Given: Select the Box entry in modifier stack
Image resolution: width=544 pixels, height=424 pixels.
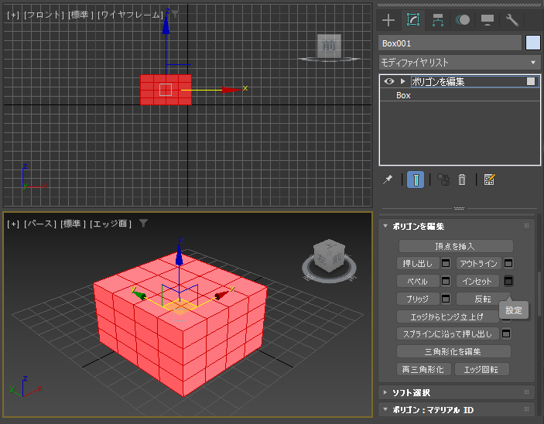Looking at the screenshot, I should coord(403,95).
